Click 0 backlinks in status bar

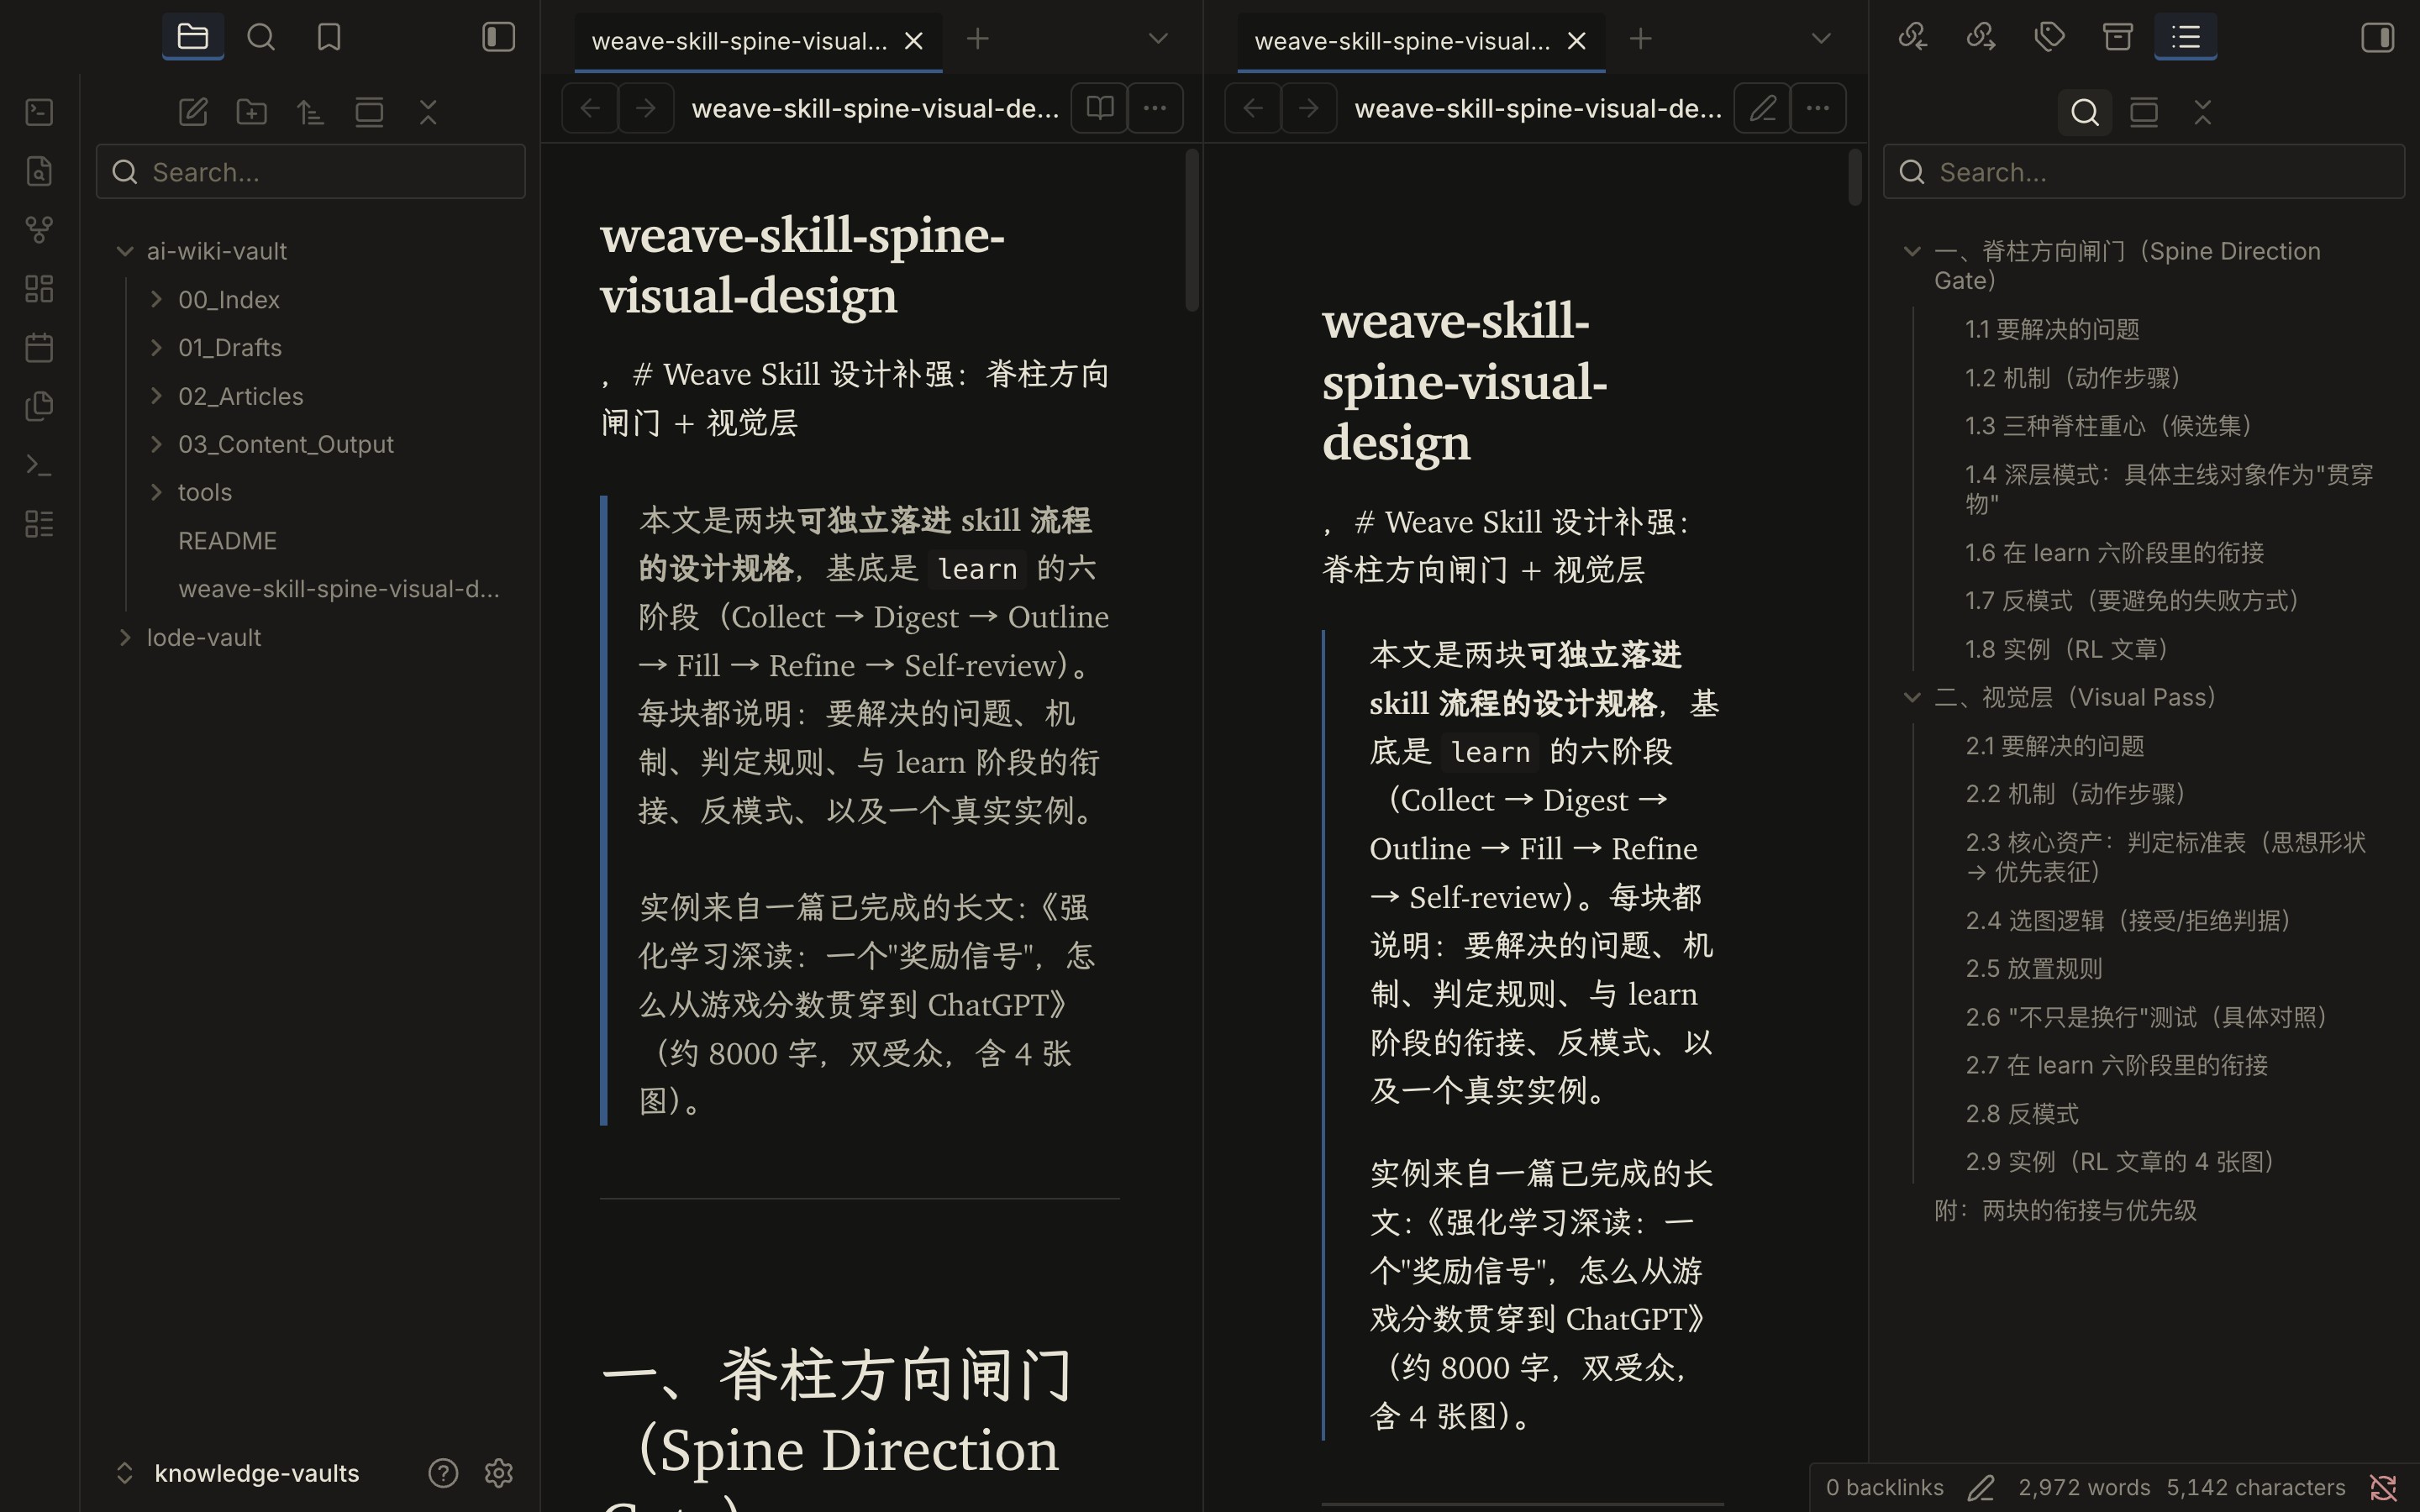(1884, 1488)
